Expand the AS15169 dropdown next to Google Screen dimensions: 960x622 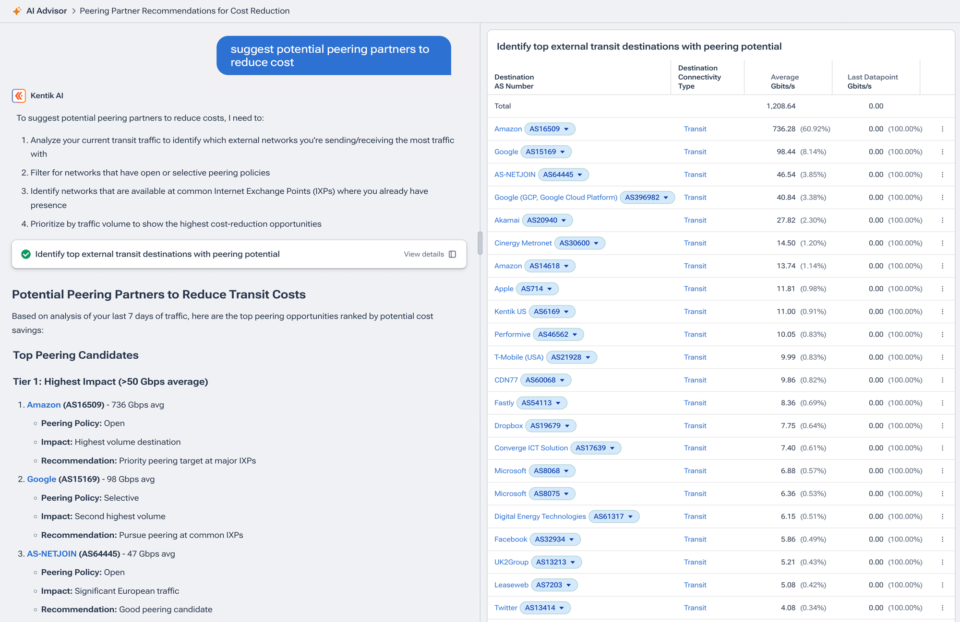(x=546, y=152)
